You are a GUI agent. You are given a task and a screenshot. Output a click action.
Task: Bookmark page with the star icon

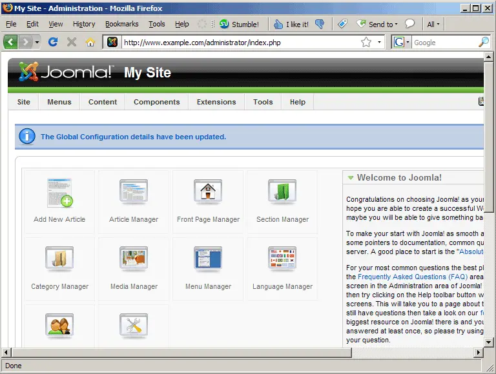pyautogui.click(x=366, y=42)
